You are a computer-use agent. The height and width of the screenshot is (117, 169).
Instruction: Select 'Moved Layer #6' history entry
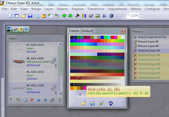point(148,41)
